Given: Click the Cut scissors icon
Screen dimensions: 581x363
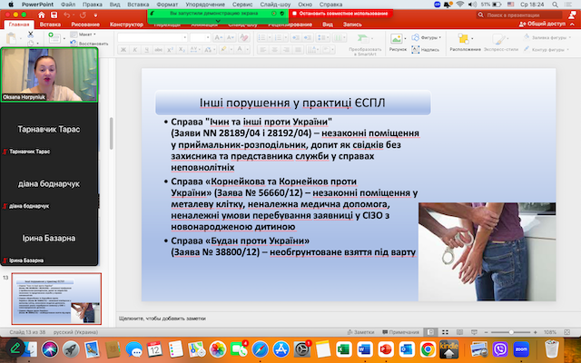Looking at the screenshot, I should pyautogui.click(x=31, y=34).
